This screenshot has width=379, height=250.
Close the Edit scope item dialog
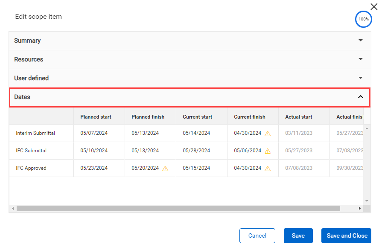(x=374, y=7)
